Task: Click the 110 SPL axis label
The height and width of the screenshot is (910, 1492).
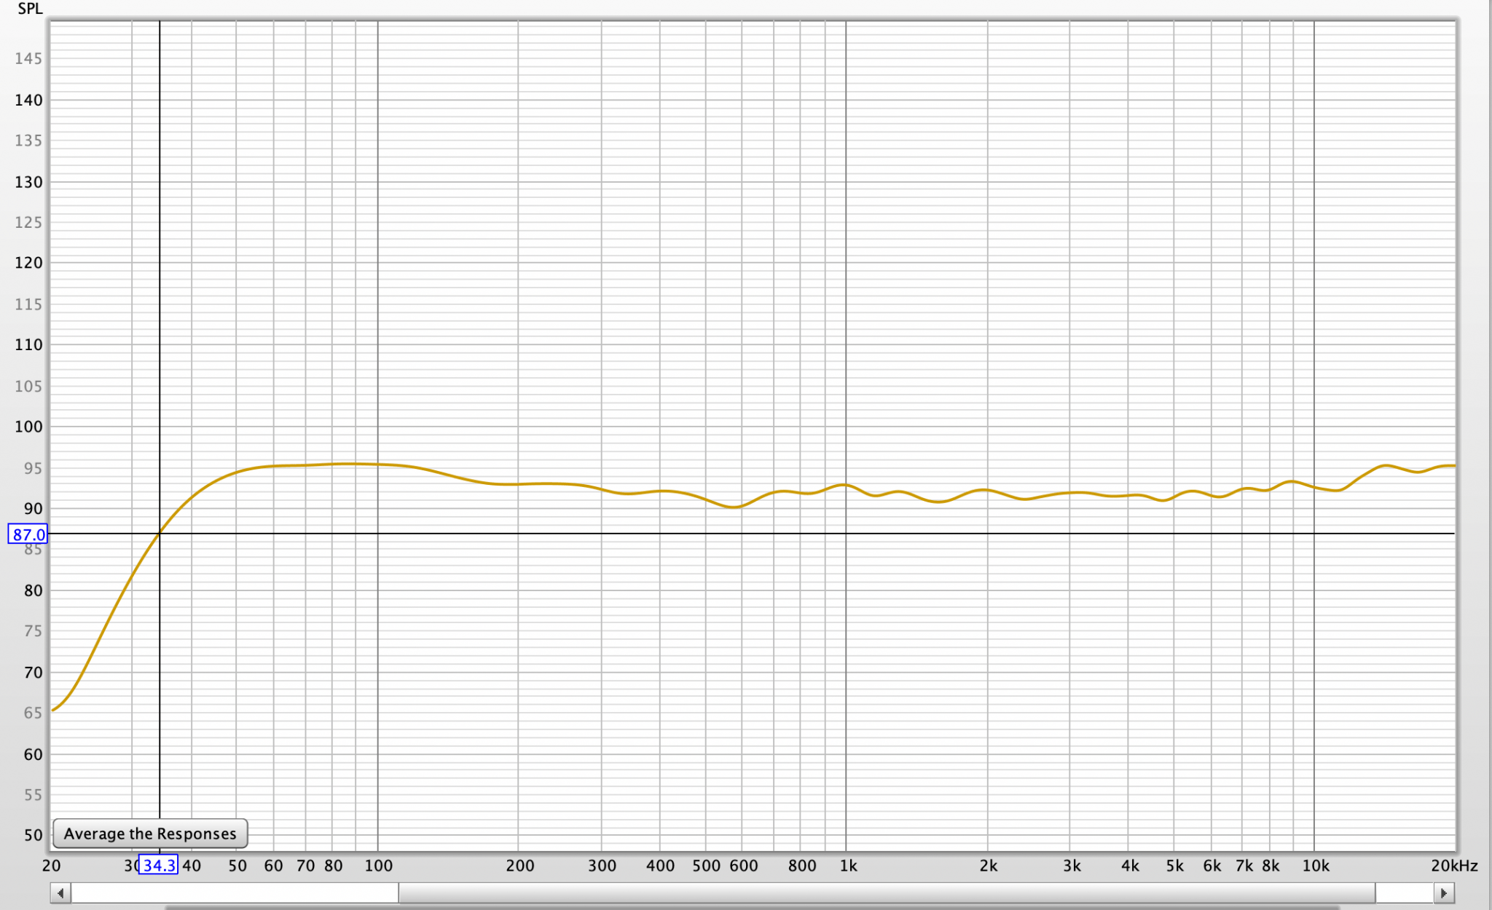Action: 28,344
